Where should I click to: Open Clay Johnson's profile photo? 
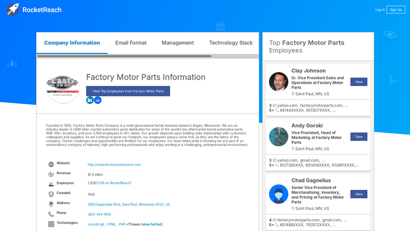click(278, 82)
